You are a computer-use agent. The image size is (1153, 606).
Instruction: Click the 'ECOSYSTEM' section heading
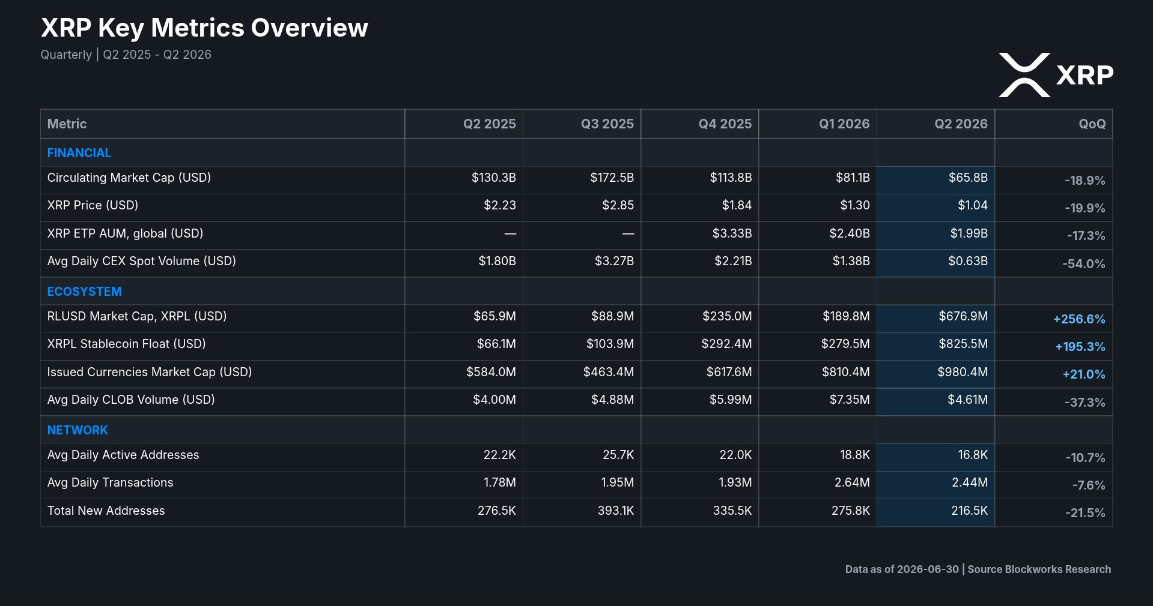tap(85, 292)
